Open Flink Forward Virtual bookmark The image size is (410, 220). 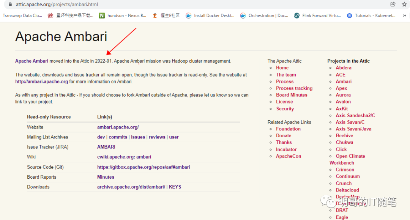point(317,16)
